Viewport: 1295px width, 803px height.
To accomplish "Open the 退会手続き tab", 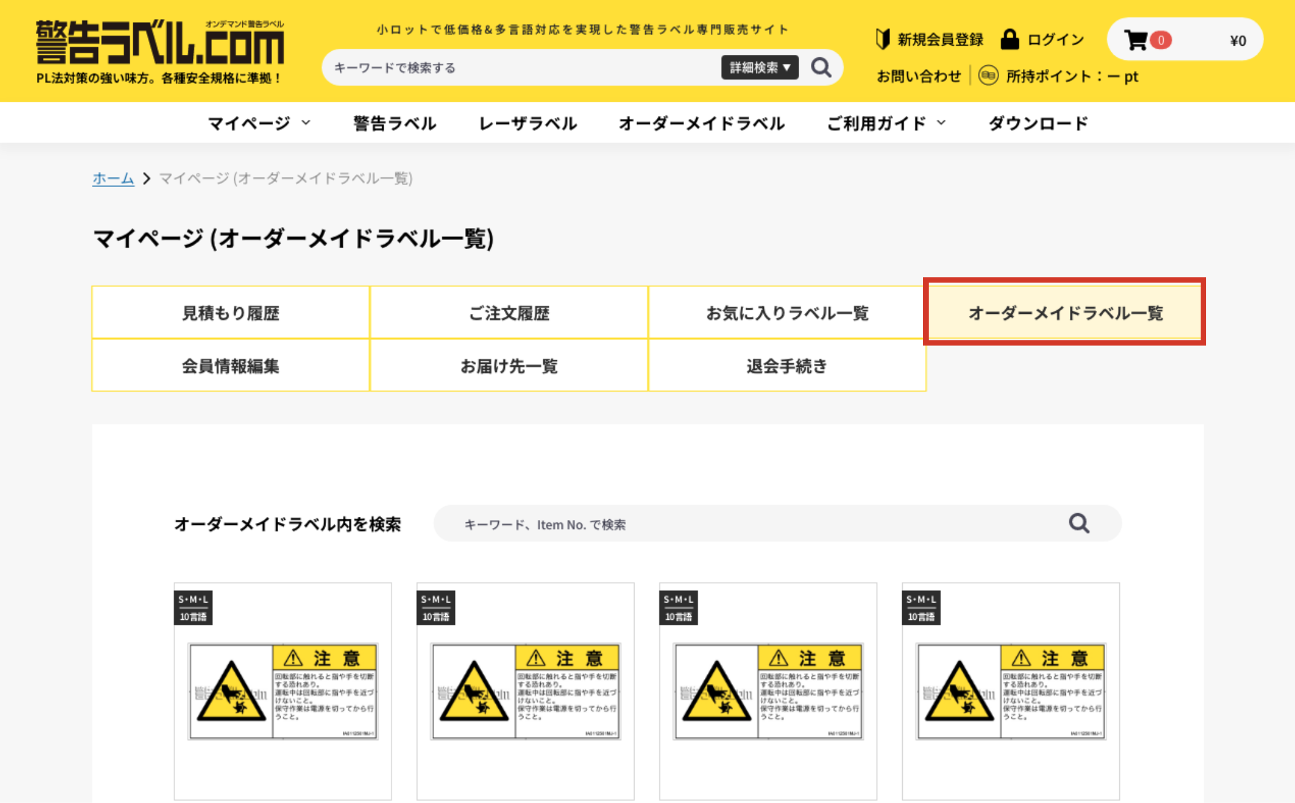I will click(x=787, y=366).
